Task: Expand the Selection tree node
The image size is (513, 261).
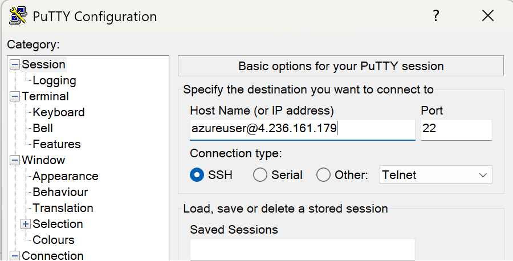Action: [26, 225]
